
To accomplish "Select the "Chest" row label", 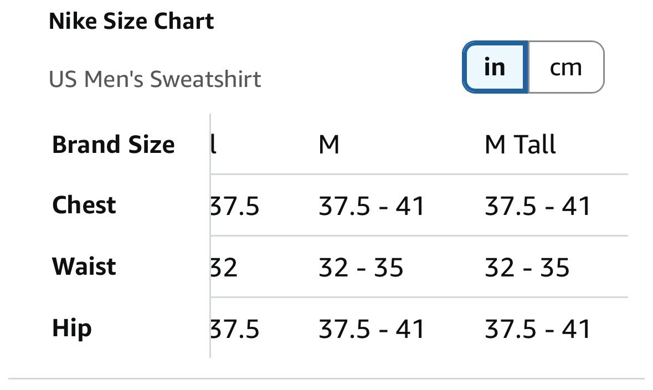I will coord(84,206).
